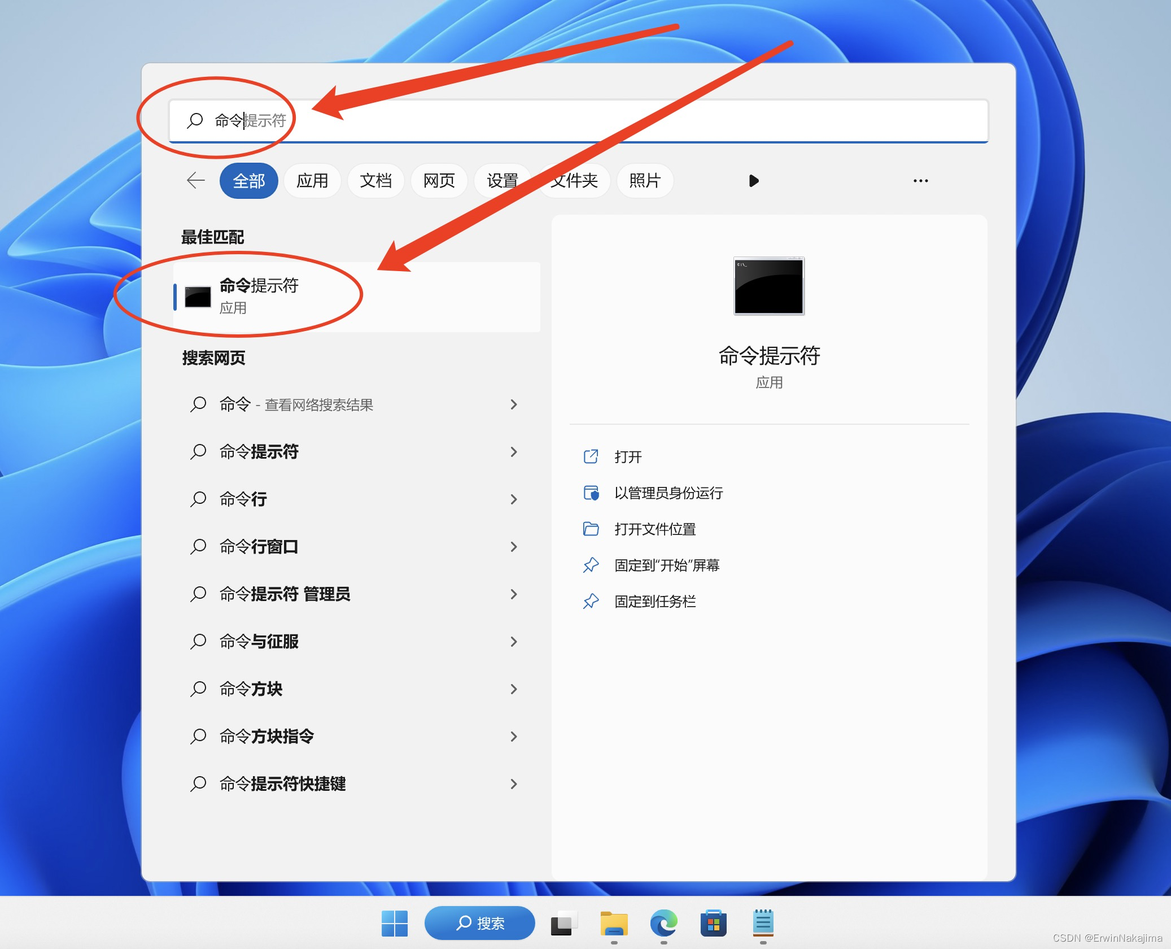The width and height of the screenshot is (1171, 949).
Task: Select 固定到"开始"屏幕 option
Action: pos(667,565)
